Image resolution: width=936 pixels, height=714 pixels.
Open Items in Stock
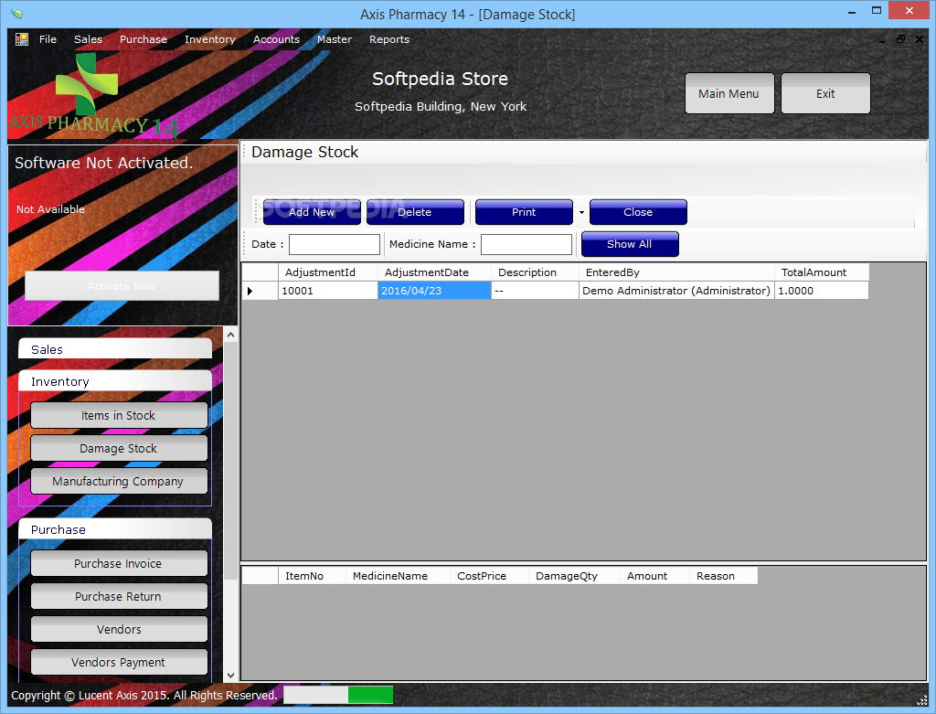119,415
